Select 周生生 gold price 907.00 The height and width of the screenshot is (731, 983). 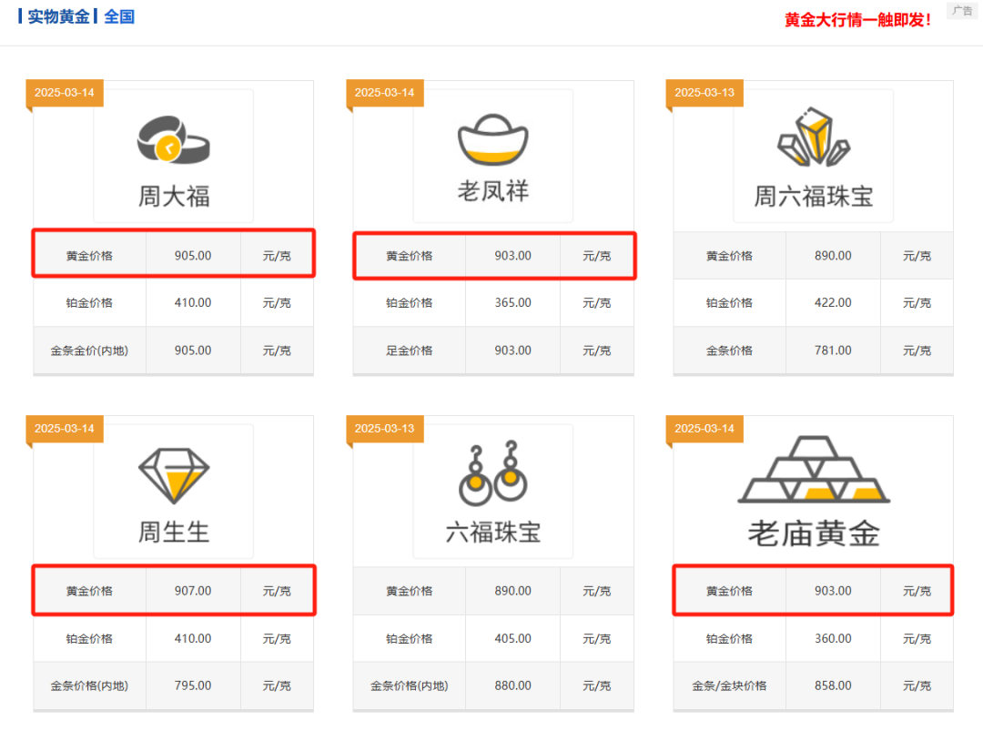click(193, 591)
